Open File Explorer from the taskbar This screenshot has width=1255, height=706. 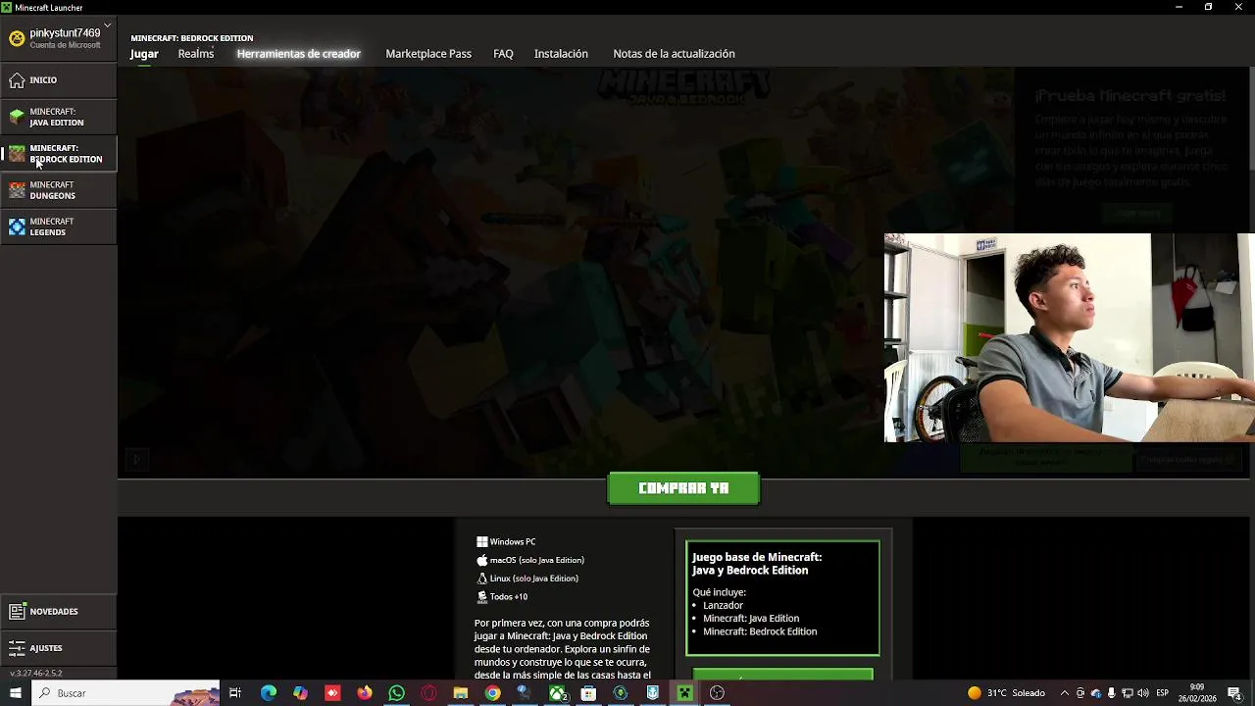pyautogui.click(x=460, y=693)
